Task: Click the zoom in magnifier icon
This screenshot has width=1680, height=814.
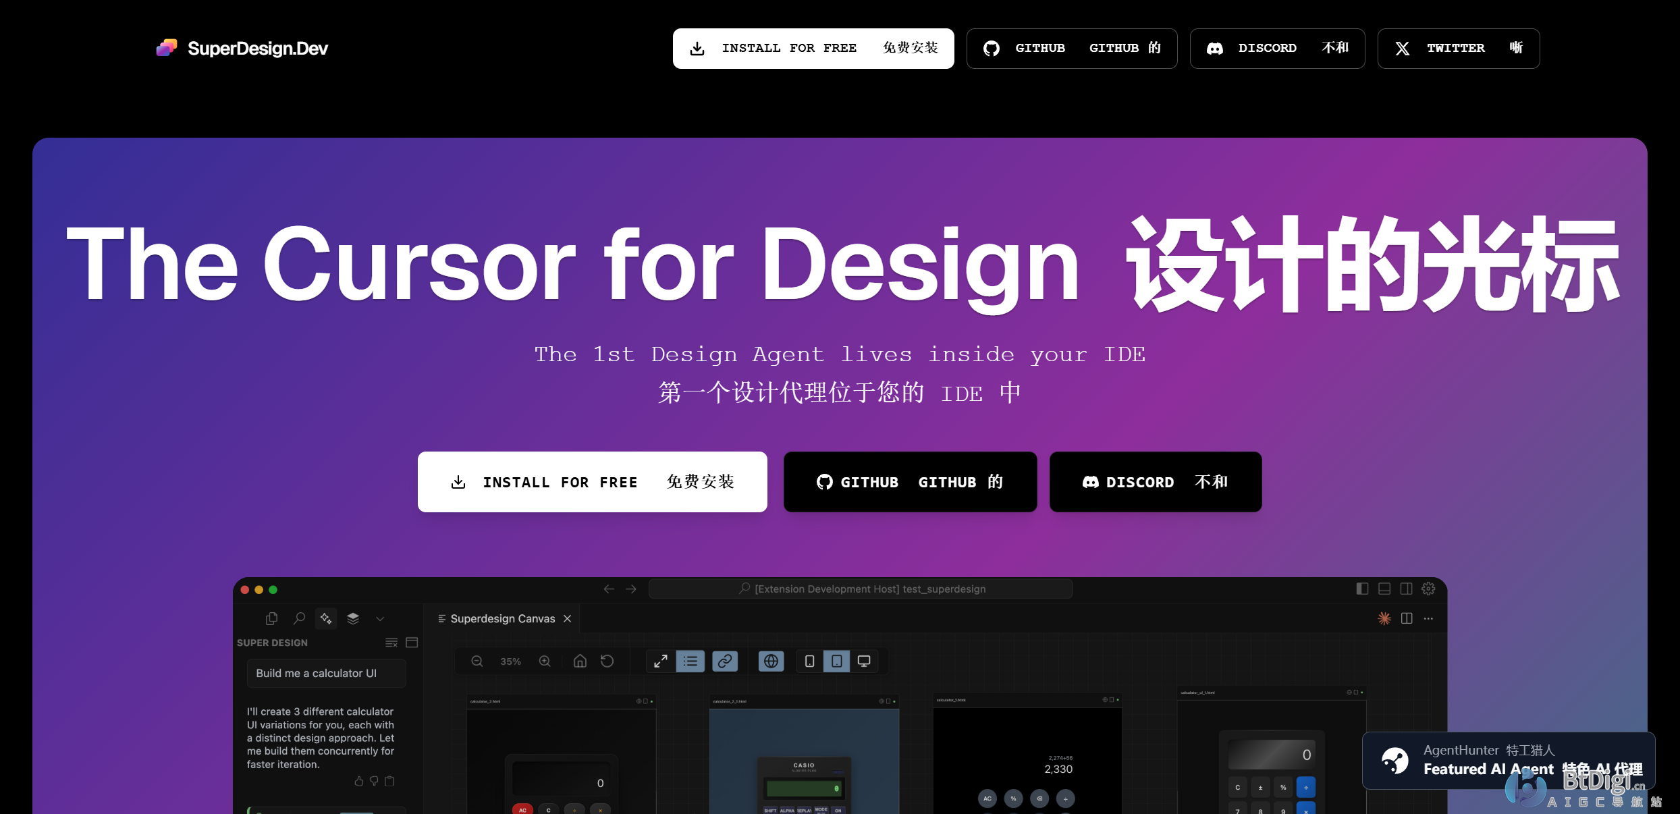Action: pyautogui.click(x=545, y=661)
